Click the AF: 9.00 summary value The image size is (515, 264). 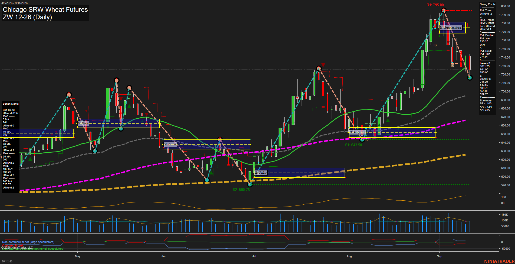click(485, 110)
